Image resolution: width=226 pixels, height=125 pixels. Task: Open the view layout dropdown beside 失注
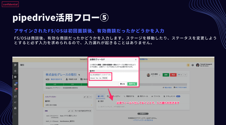(x=180, y=75)
